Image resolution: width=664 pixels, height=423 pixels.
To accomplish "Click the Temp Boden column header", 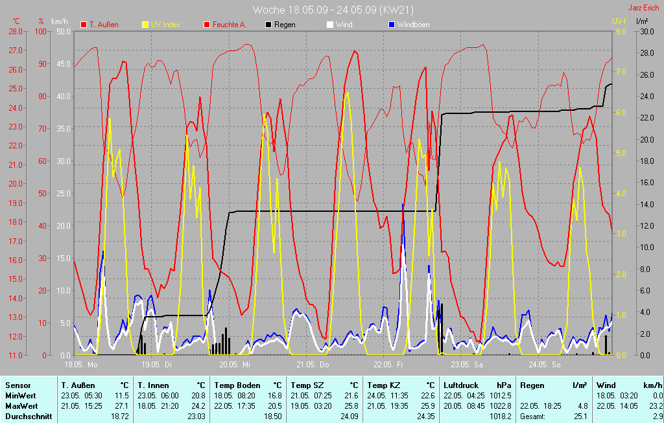I will pyautogui.click(x=233, y=385).
